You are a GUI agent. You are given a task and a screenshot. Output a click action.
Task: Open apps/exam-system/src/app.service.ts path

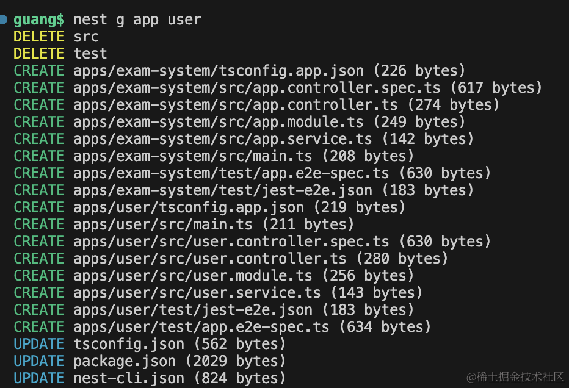(x=223, y=139)
